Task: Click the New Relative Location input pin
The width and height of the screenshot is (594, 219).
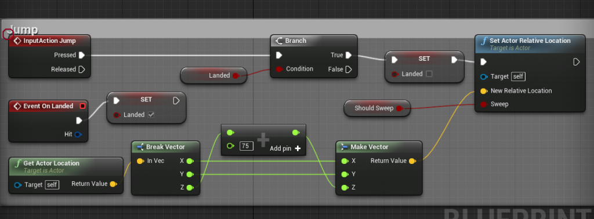Action: click(x=483, y=91)
